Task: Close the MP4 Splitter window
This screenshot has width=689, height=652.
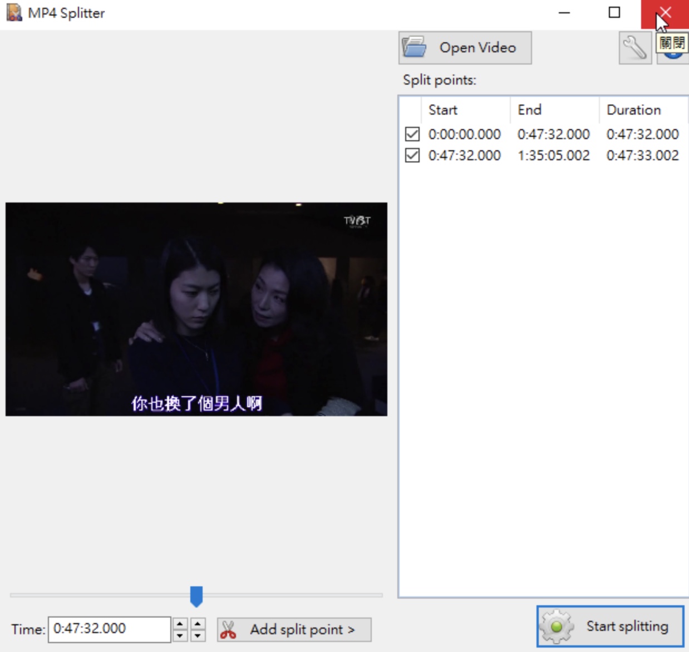Action: pyautogui.click(x=665, y=13)
